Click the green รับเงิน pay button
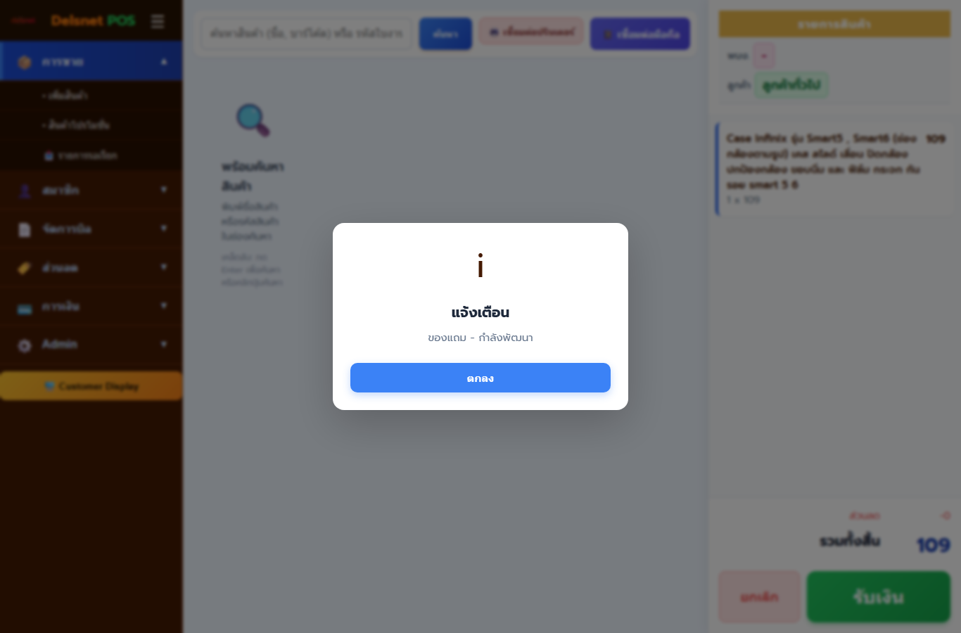 (878, 597)
